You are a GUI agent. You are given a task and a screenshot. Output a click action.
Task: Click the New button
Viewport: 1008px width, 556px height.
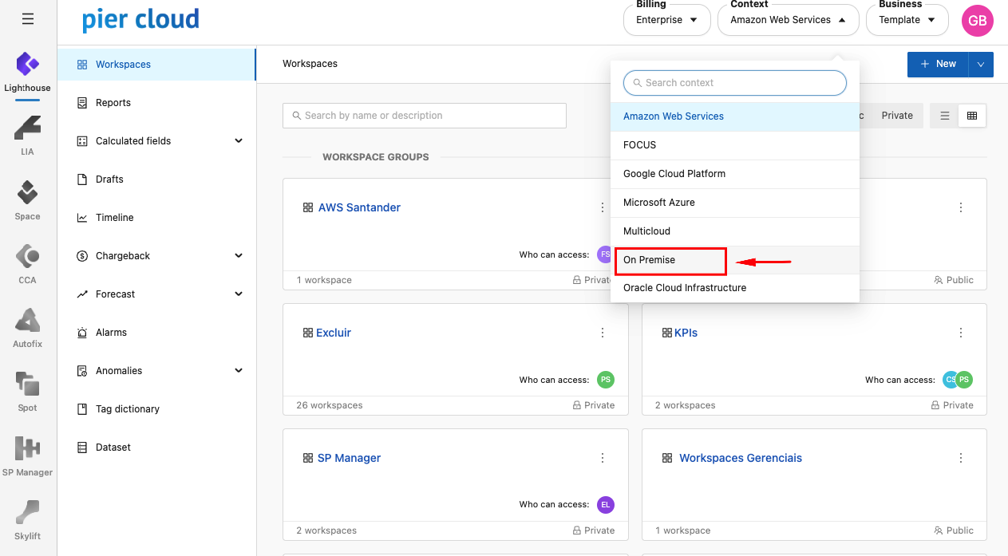pos(938,64)
